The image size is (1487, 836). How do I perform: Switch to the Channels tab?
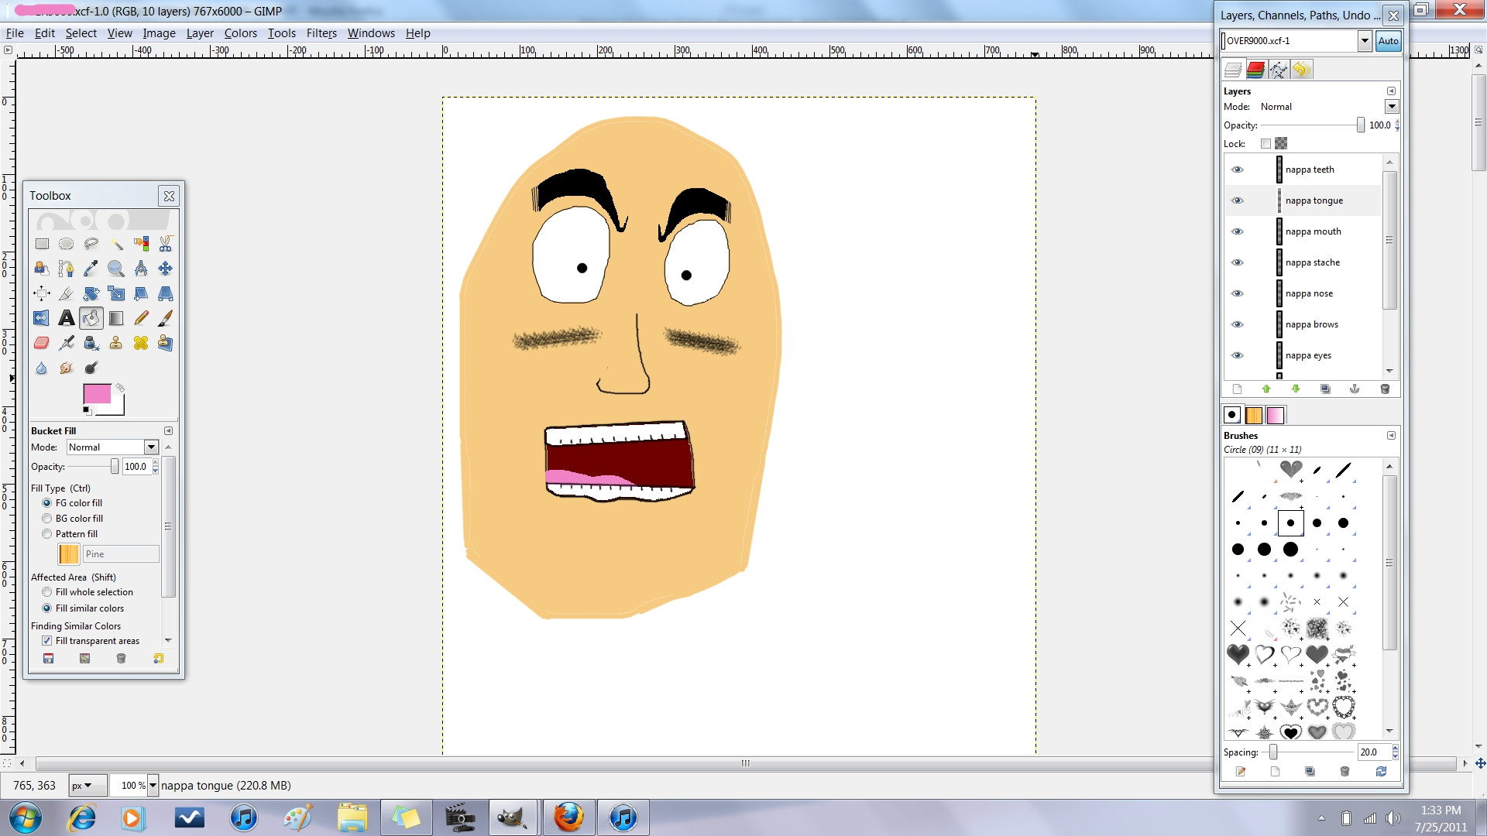click(x=1255, y=70)
